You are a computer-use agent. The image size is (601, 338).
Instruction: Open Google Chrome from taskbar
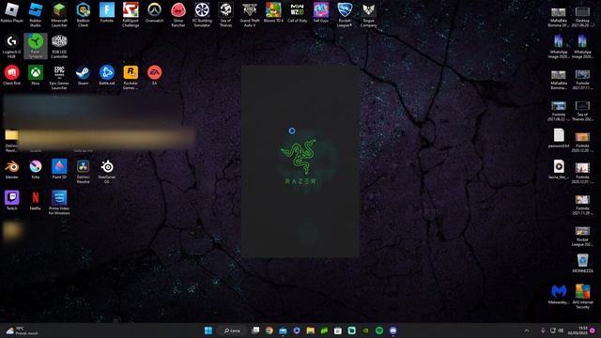click(x=270, y=330)
